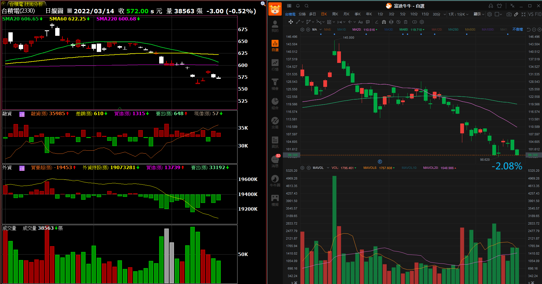Switch to 年K yearly chart tab

click(369, 14)
